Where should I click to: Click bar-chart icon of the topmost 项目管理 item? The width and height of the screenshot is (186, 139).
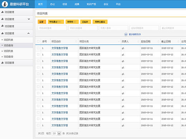tap(3, 12)
